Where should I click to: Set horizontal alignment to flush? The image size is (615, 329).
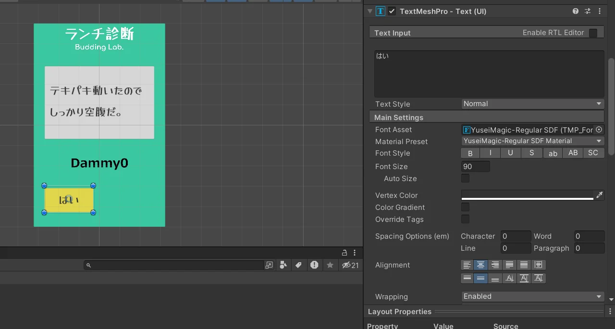pos(524,265)
